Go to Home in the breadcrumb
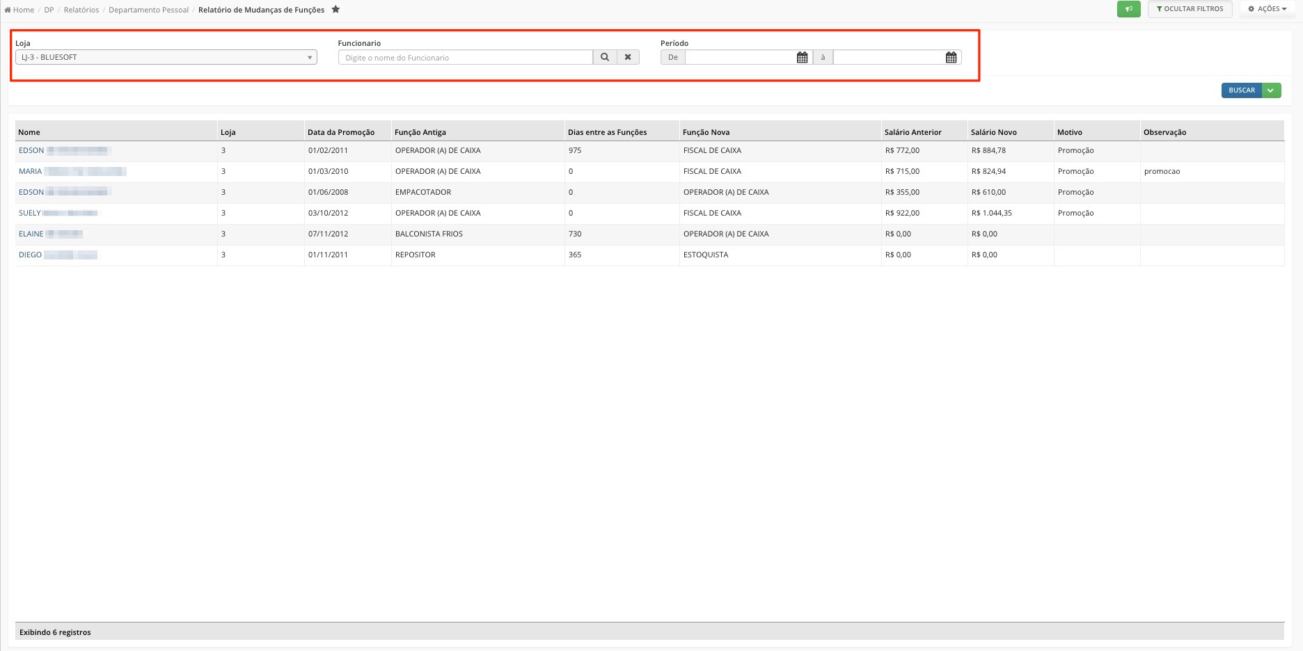Viewport: 1303px width, 651px height. point(19,10)
